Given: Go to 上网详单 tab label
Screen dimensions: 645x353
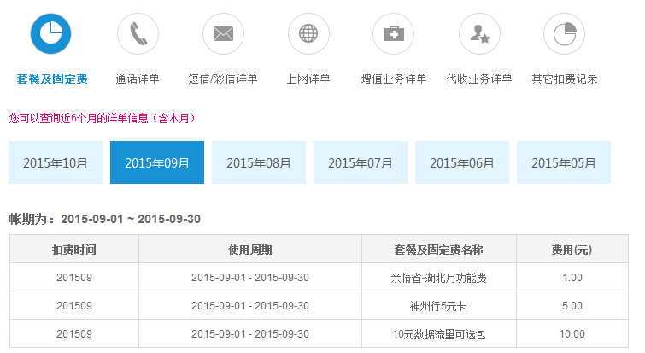Looking at the screenshot, I should tap(308, 79).
